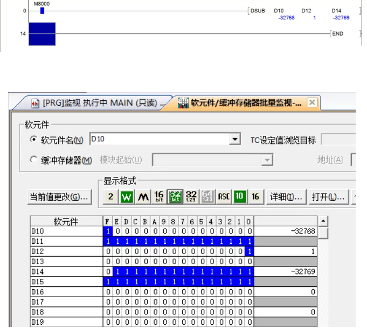Toggle bit 0 of D12 row
The image size is (367, 329).
[248, 251]
